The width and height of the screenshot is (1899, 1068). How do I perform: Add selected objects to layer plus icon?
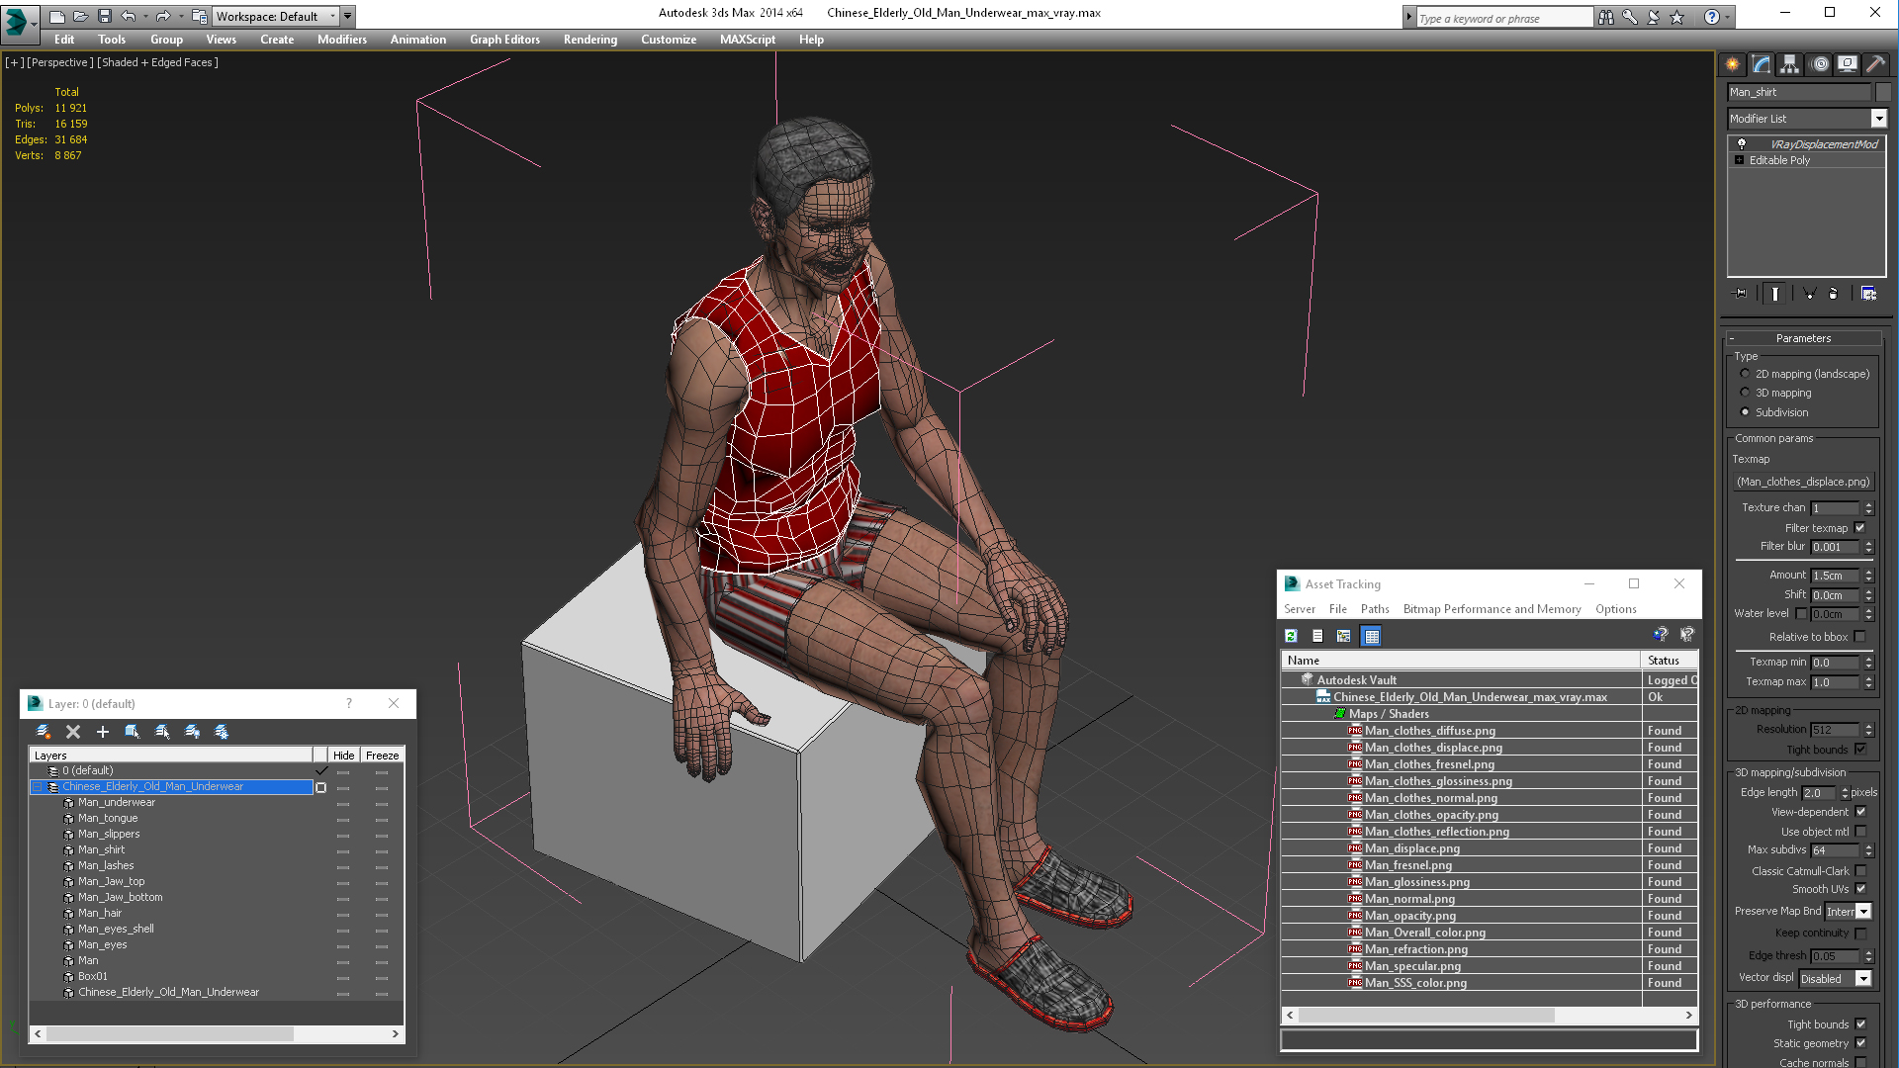click(x=103, y=732)
